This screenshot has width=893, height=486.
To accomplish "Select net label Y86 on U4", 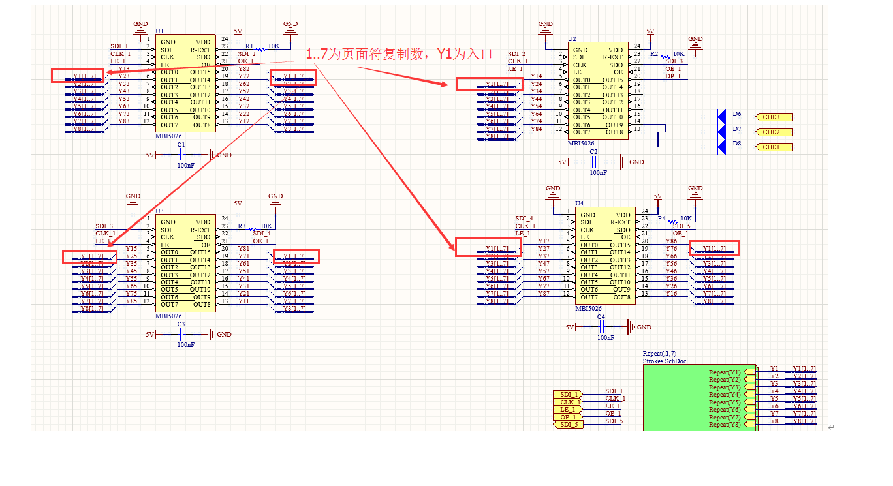I will tap(671, 241).
